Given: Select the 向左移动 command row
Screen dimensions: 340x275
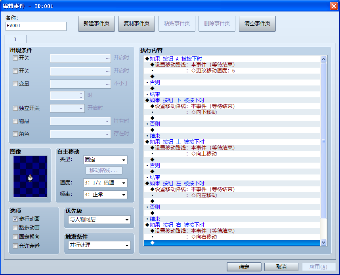Looking at the screenshot, I should 232,195.
